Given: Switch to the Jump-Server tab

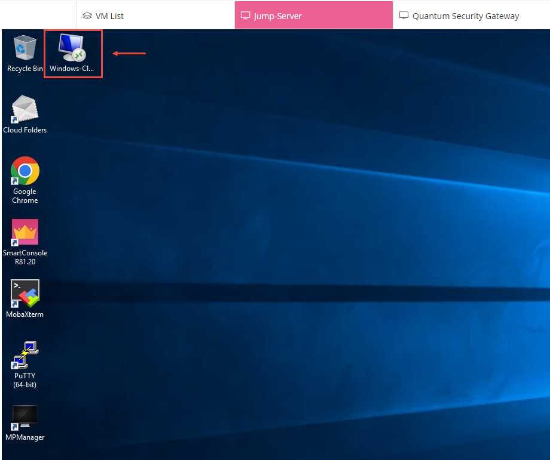Looking at the screenshot, I should coord(314,15).
